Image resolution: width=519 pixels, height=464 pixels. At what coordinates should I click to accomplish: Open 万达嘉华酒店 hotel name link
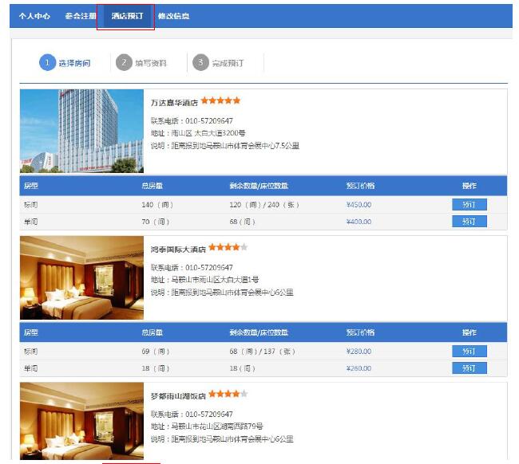coord(174,103)
